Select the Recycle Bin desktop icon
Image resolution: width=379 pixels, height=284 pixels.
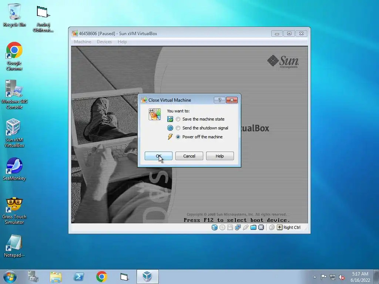14,15
